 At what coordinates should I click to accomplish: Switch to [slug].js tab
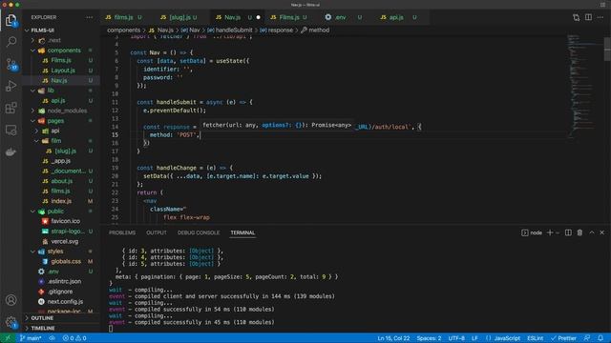coord(179,17)
